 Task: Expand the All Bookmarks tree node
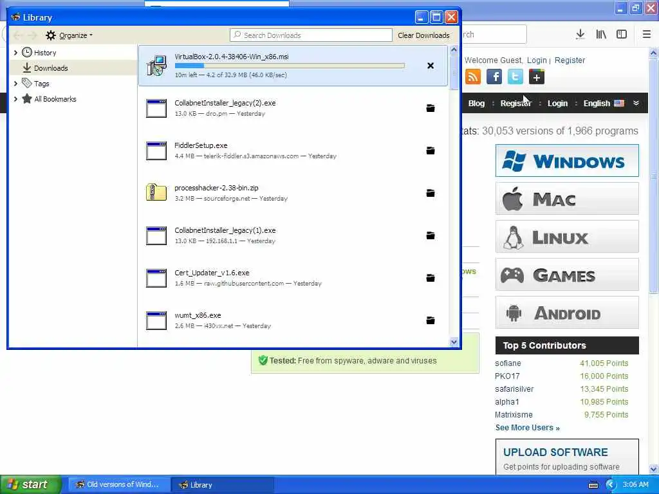pyautogui.click(x=15, y=99)
